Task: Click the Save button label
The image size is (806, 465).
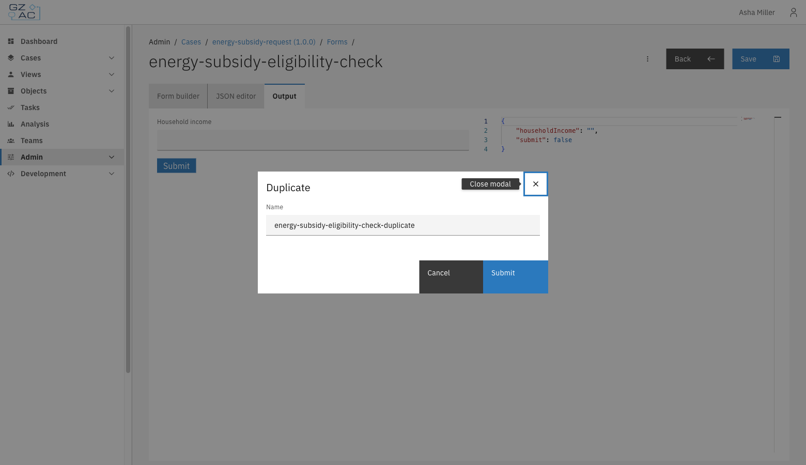Action: pyautogui.click(x=748, y=59)
